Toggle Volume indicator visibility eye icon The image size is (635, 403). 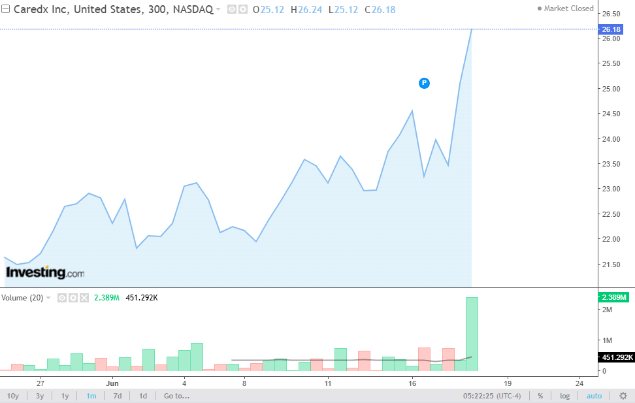[x=61, y=298]
